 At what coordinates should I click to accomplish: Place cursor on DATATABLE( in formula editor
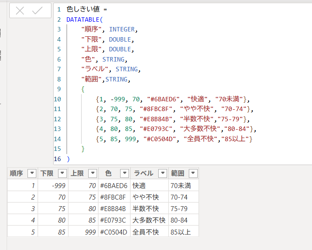(x=85, y=19)
